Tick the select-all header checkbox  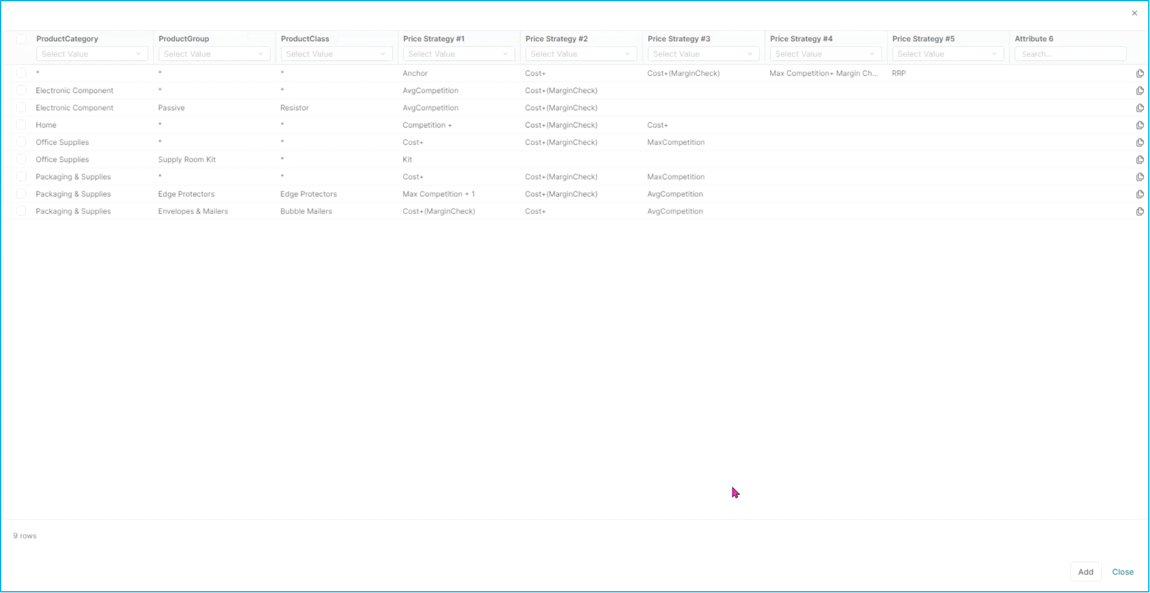click(x=21, y=39)
